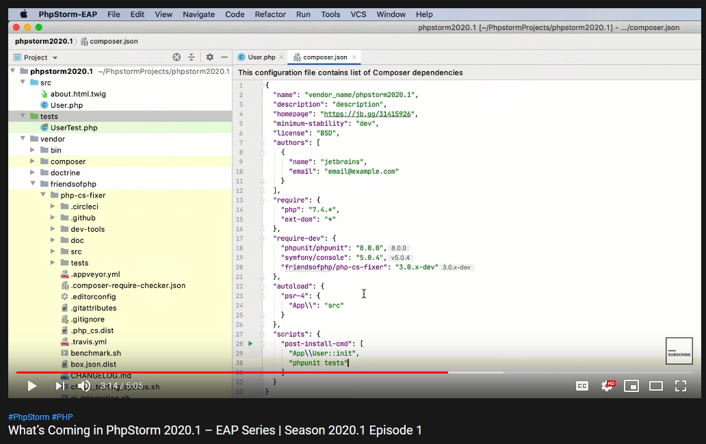Open the VCS menu
The height and width of the screenshot is (444, 706).
pos(358,14)
